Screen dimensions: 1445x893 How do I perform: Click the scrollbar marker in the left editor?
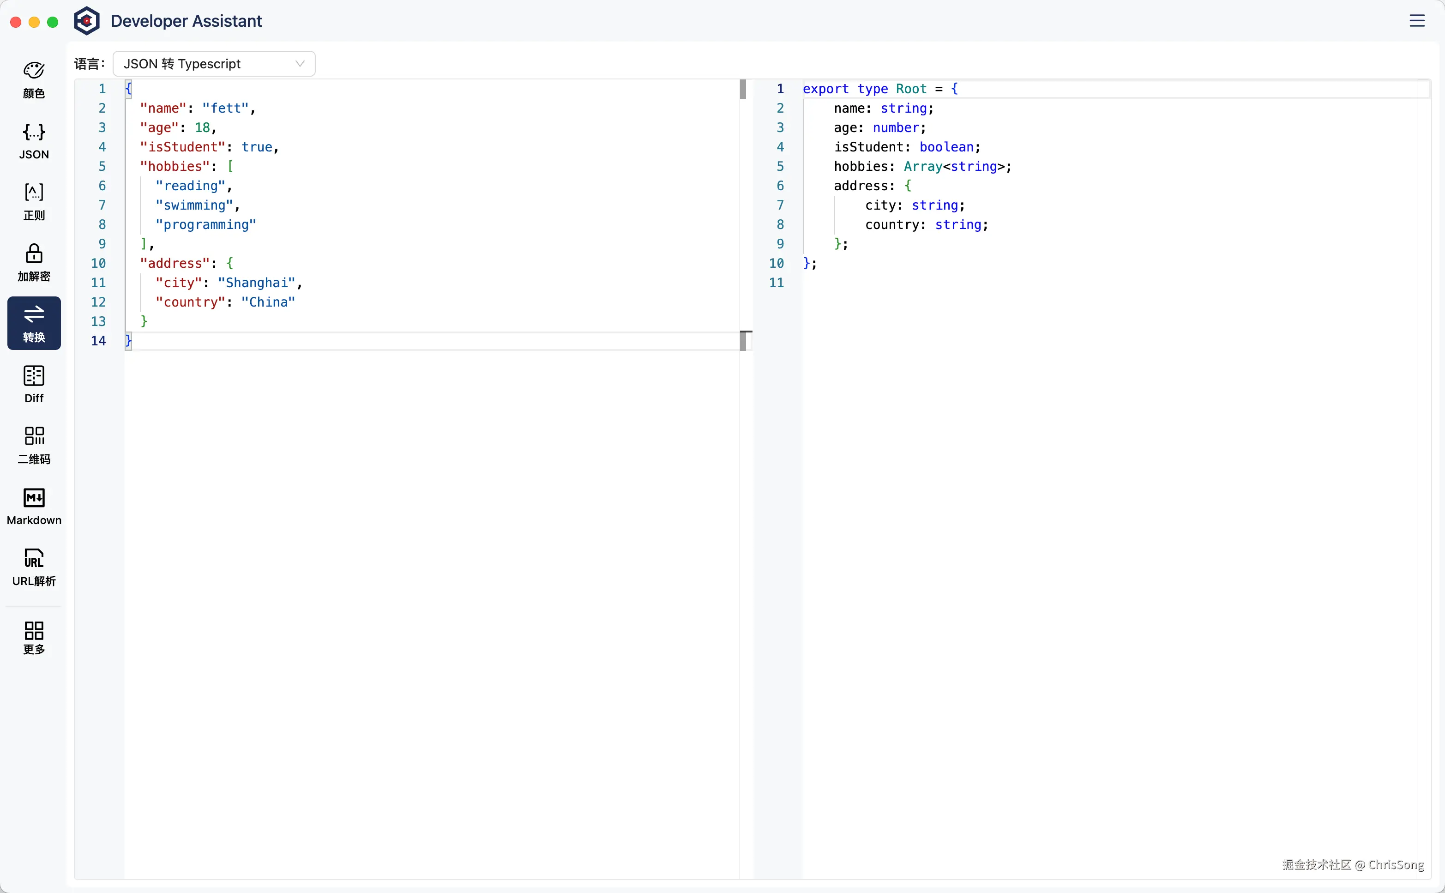[743, 89]
